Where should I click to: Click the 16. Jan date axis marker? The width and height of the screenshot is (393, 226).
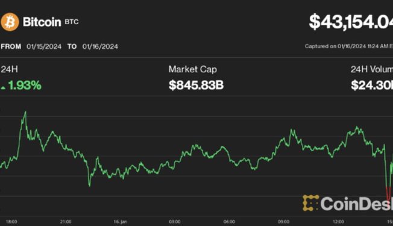tap(121, 222)
